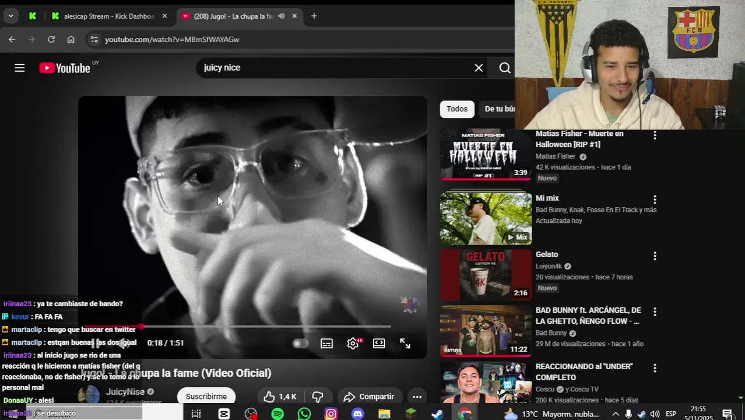
Task: Open Windows Task View
Action: coord(196,414)
